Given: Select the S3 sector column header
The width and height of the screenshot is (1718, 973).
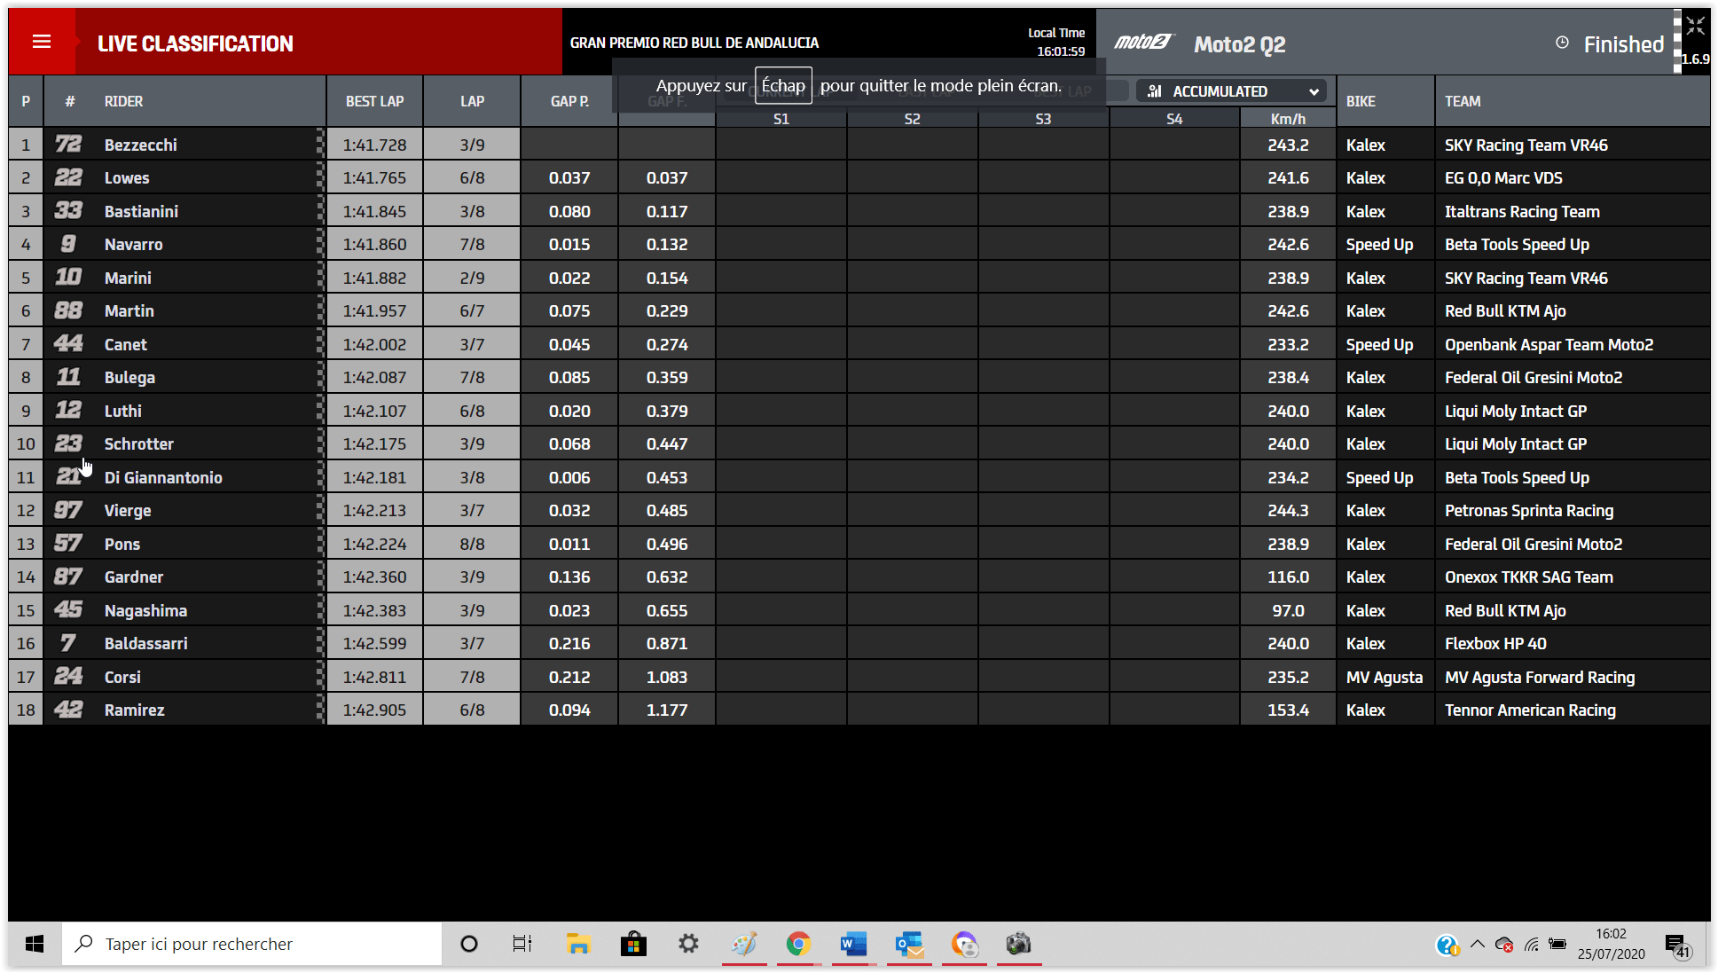Looking at the screenshot, I should coord(1043,119).
